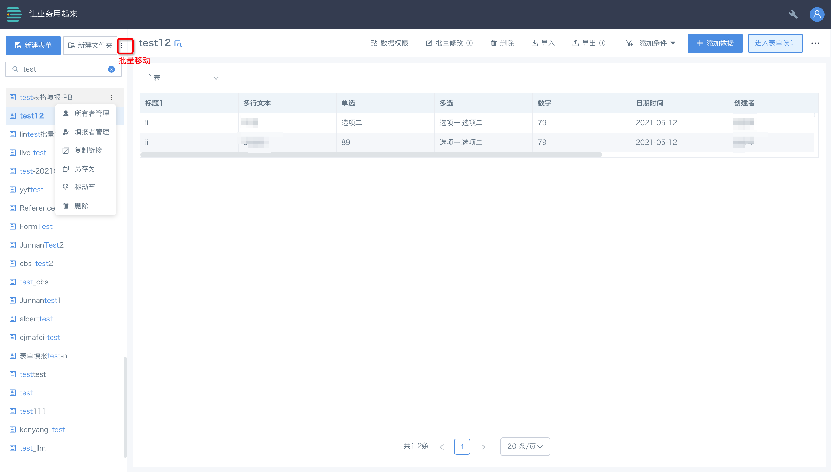
Task: Click the batch modify info icon
Action: pos(470,43)
